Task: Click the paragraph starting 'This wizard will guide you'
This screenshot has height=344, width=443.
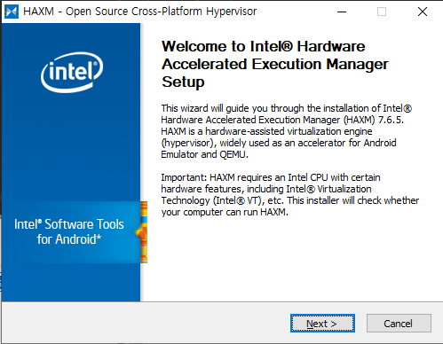Action: coord(287,131)
